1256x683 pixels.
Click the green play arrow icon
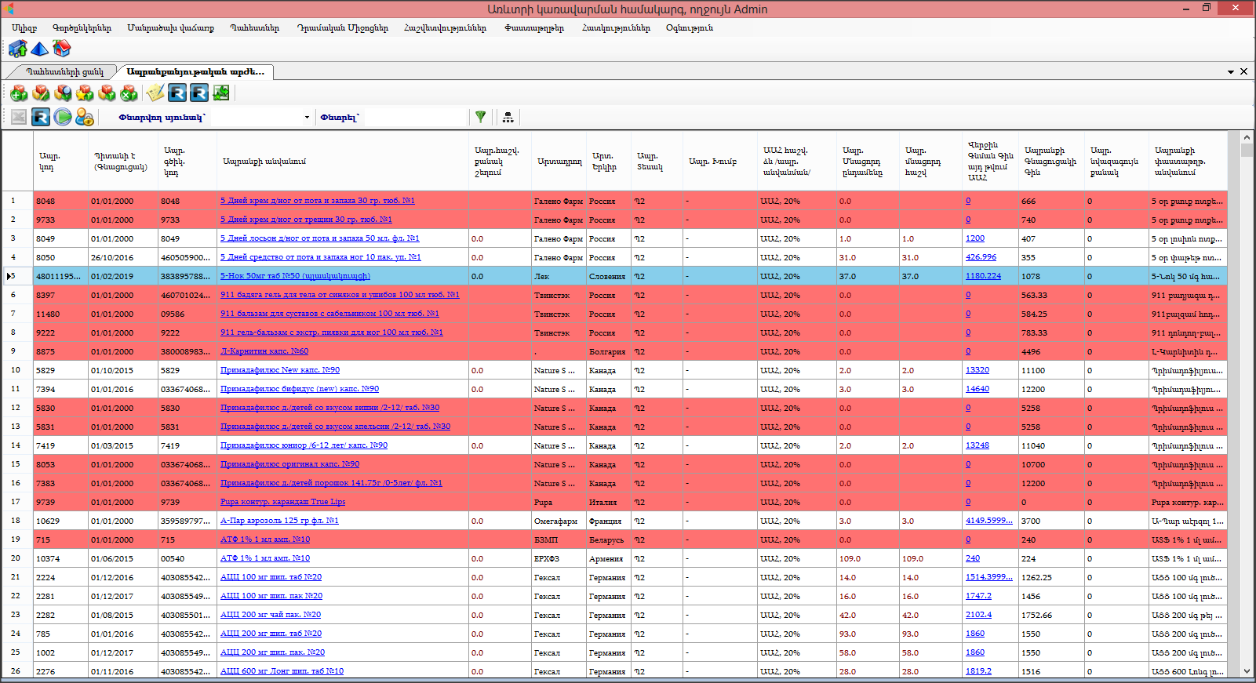[x=63, y=117]
